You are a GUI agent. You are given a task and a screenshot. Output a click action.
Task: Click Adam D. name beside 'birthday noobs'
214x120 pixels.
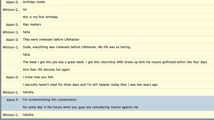(x=12, y=2)
